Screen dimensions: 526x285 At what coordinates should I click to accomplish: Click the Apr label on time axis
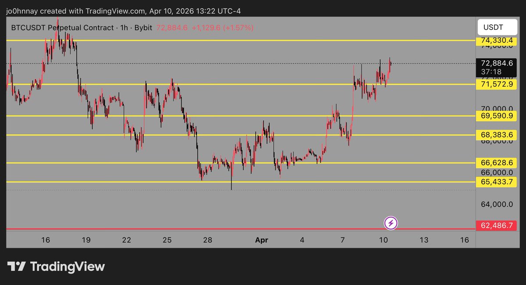point(261,240)
